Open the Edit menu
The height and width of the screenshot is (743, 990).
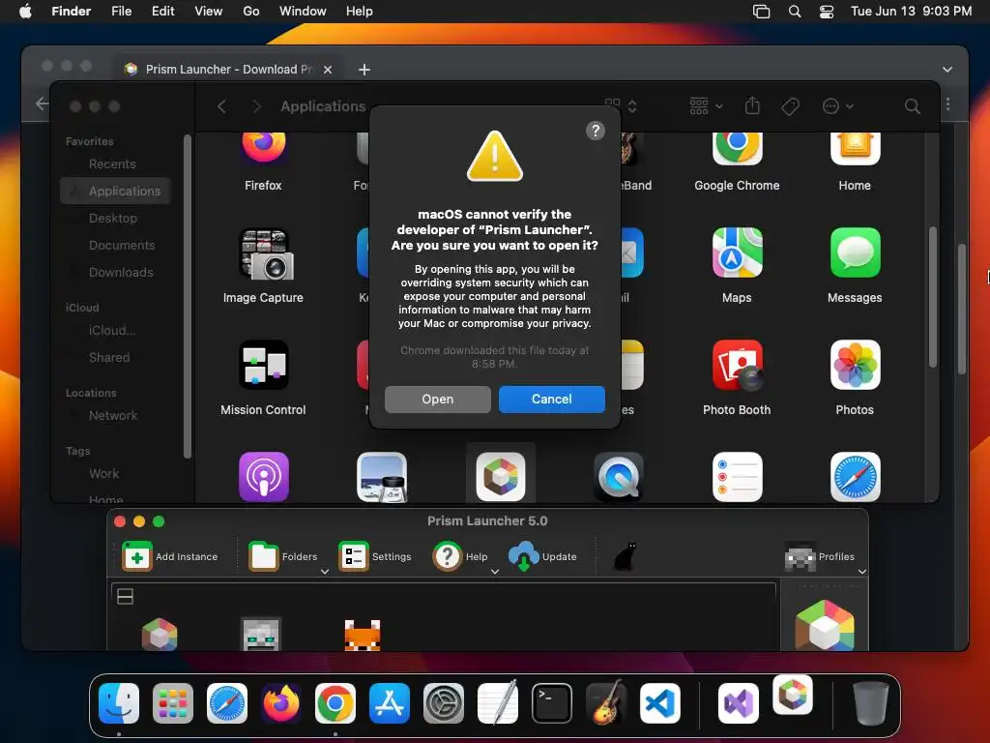tap(162, 12)
